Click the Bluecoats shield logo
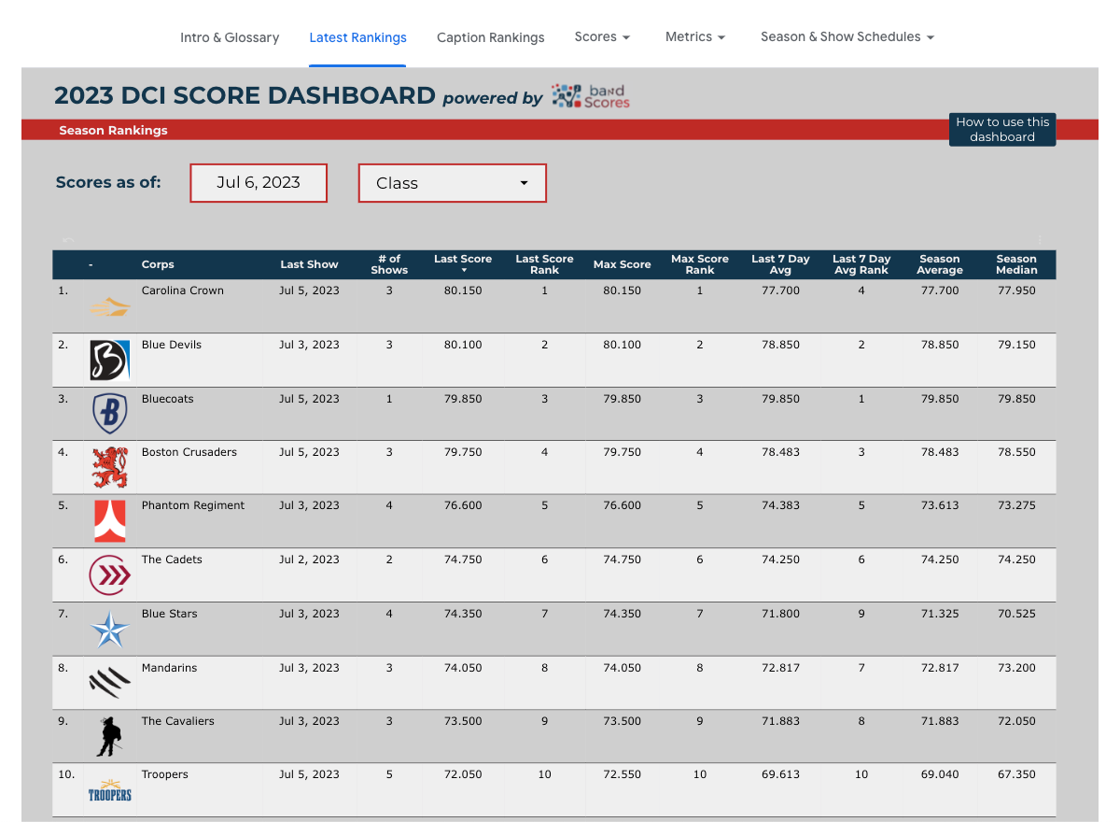Viewport: 1120px width, 822px height. coord(109,413)
